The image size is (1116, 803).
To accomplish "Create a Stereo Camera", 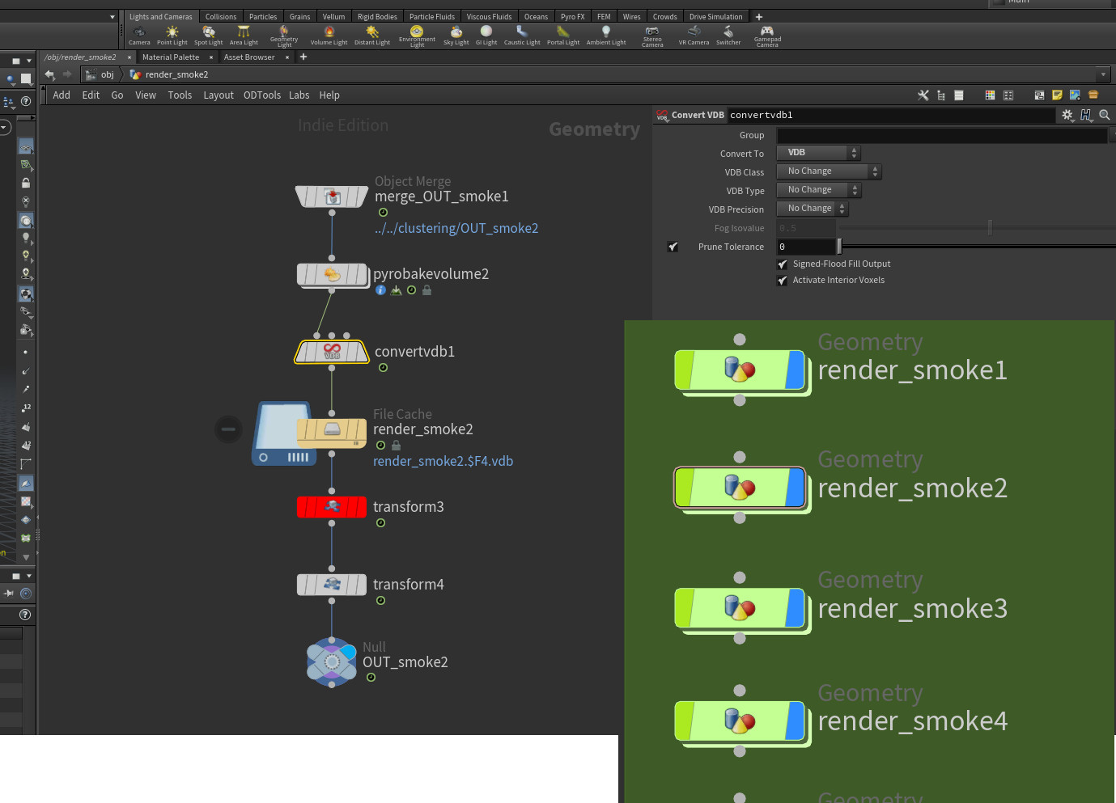I will pos(652,36).
